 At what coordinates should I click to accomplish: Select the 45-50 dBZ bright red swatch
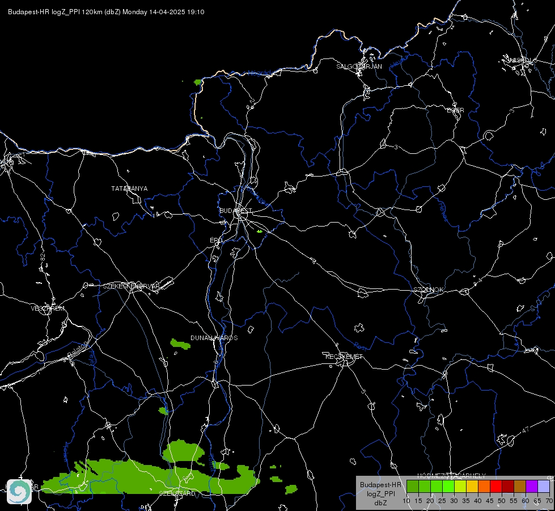pos(496,487)
